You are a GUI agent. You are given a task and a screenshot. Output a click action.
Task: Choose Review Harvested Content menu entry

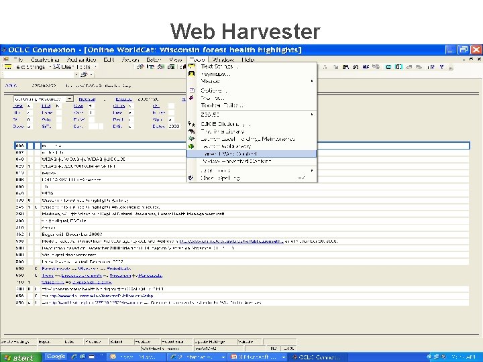pos(252,161)
